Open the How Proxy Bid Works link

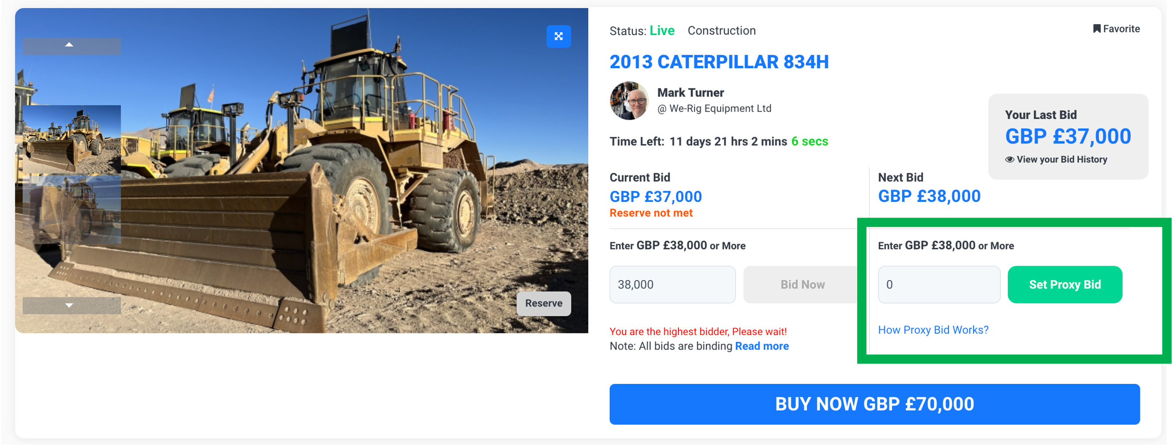(932, 330)
